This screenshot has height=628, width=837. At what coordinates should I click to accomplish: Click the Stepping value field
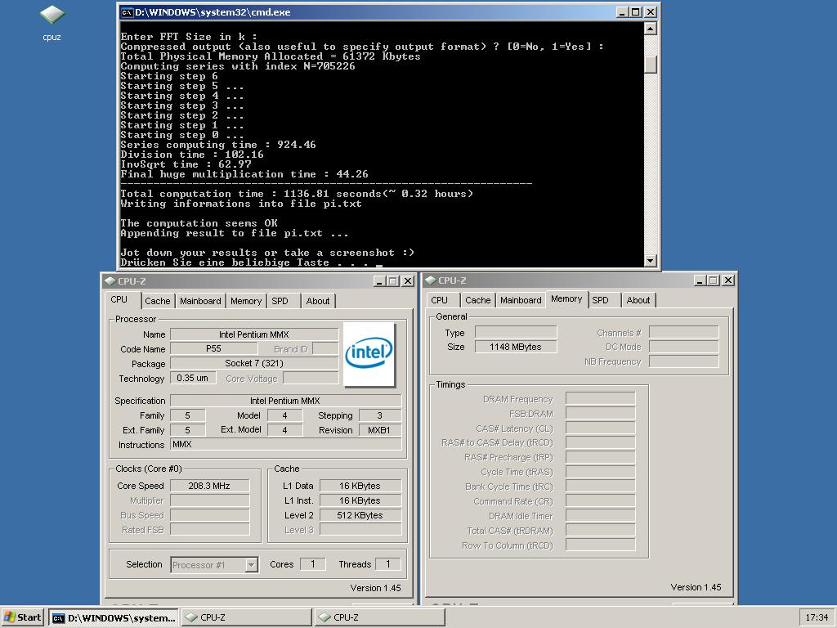(x=379, y=415)
